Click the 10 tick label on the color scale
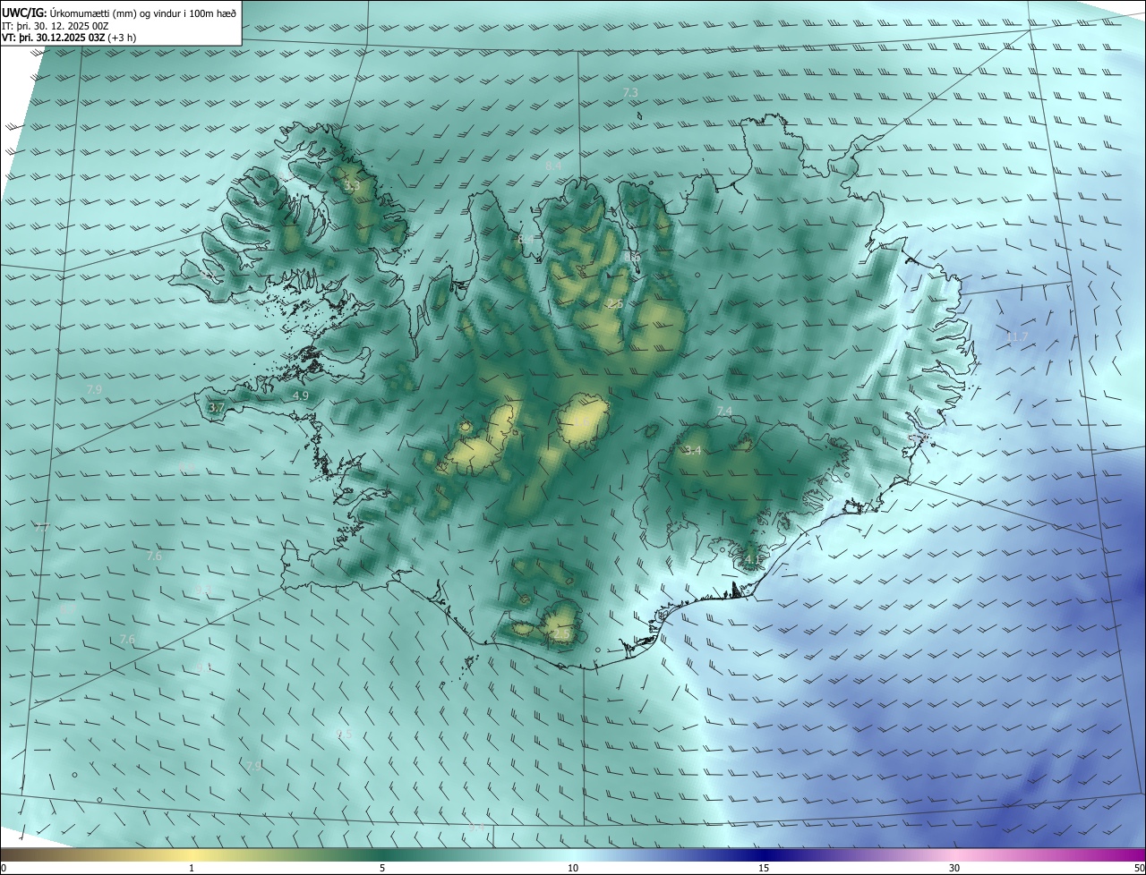This screenshot has height=875, width=1146. 573,868
